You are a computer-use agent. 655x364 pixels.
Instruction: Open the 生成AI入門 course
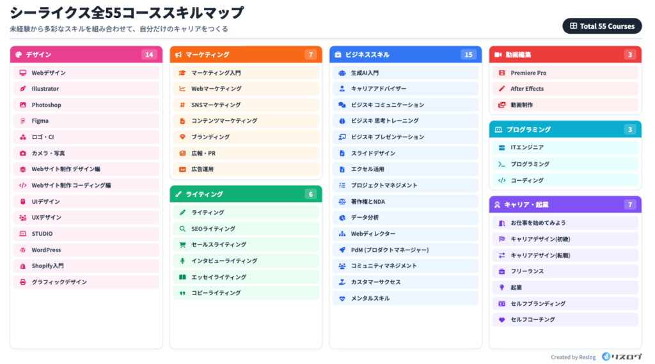406,73
